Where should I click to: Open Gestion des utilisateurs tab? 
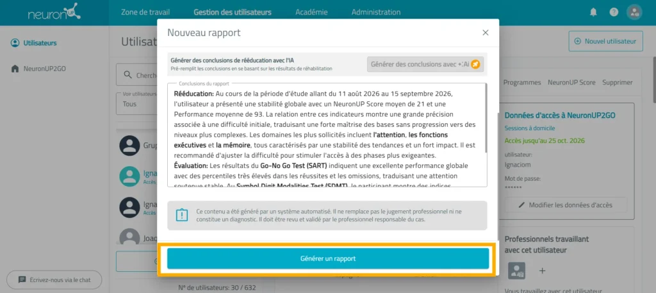(232, 12)
